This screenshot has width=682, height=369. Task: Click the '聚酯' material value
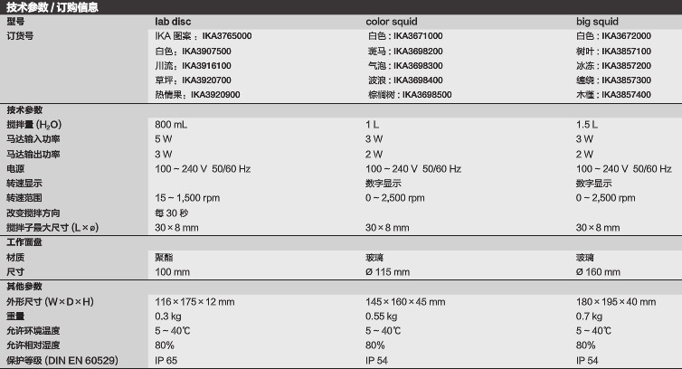tap(164, 257)
